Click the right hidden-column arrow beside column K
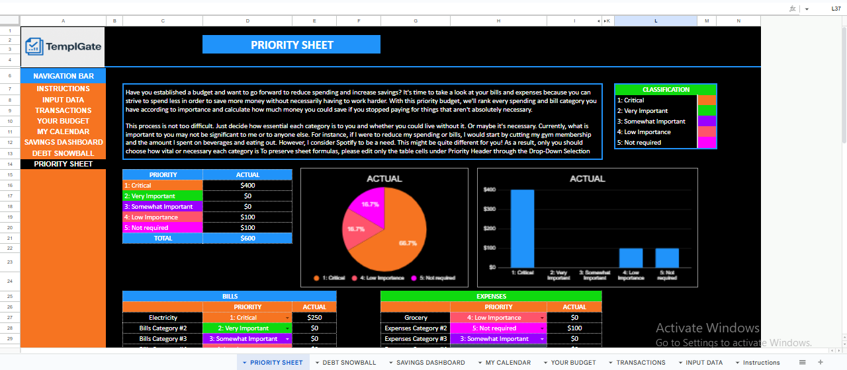 point(604,21)
